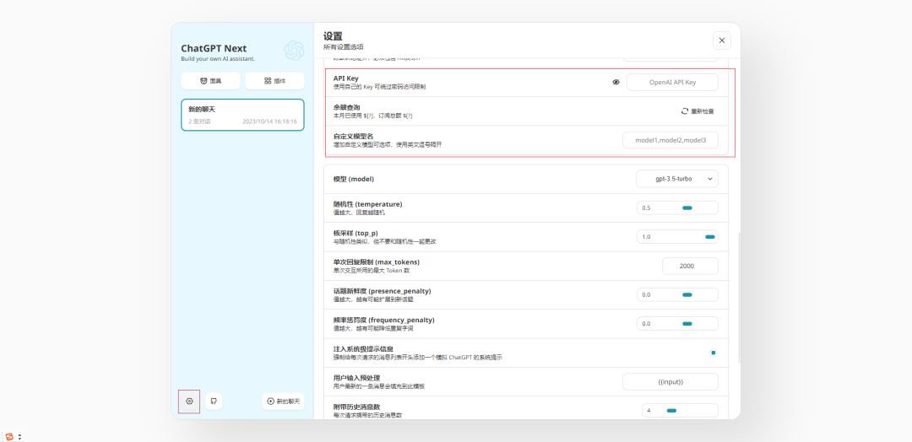Viewport: 912px width, 442px height.
Task: Click the 核采样 (top_p) label
Action: tap(356, 233)
